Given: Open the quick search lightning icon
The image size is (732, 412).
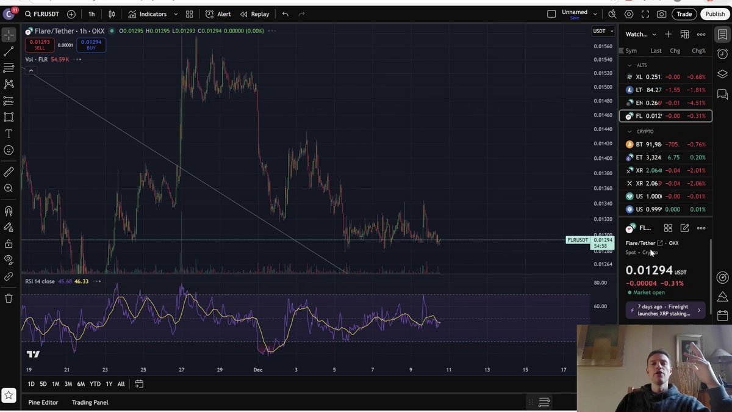Looking at the screenshot, I should [612, 14].
